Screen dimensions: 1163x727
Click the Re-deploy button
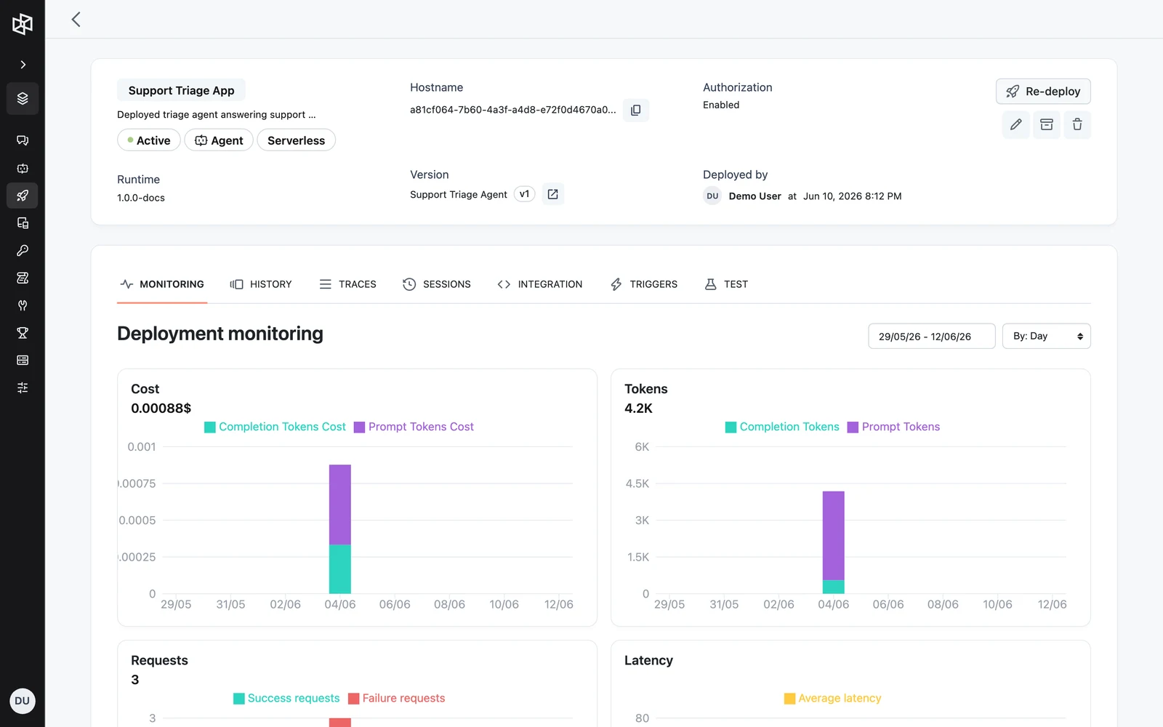(1043, 92)
